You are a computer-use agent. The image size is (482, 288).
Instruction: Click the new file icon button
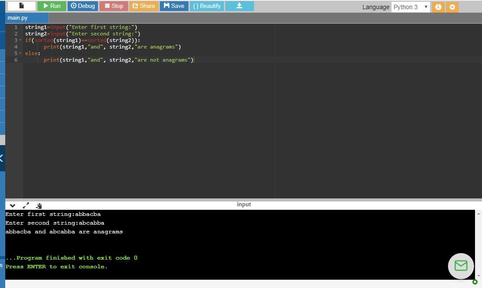coord(21,6)
